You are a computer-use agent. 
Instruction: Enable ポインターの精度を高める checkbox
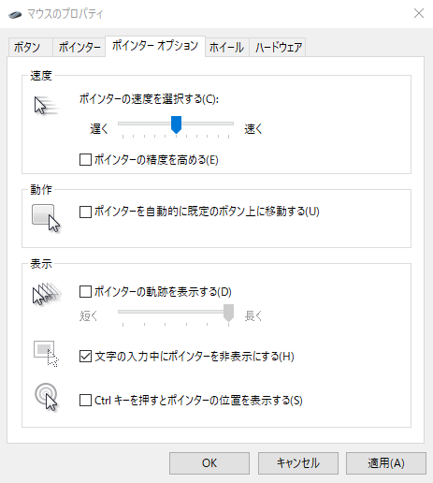pyautogui.click(x=85, y=160)
